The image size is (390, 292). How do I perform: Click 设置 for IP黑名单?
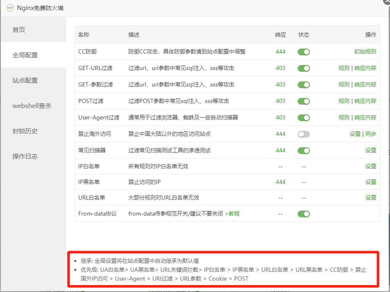371,182
